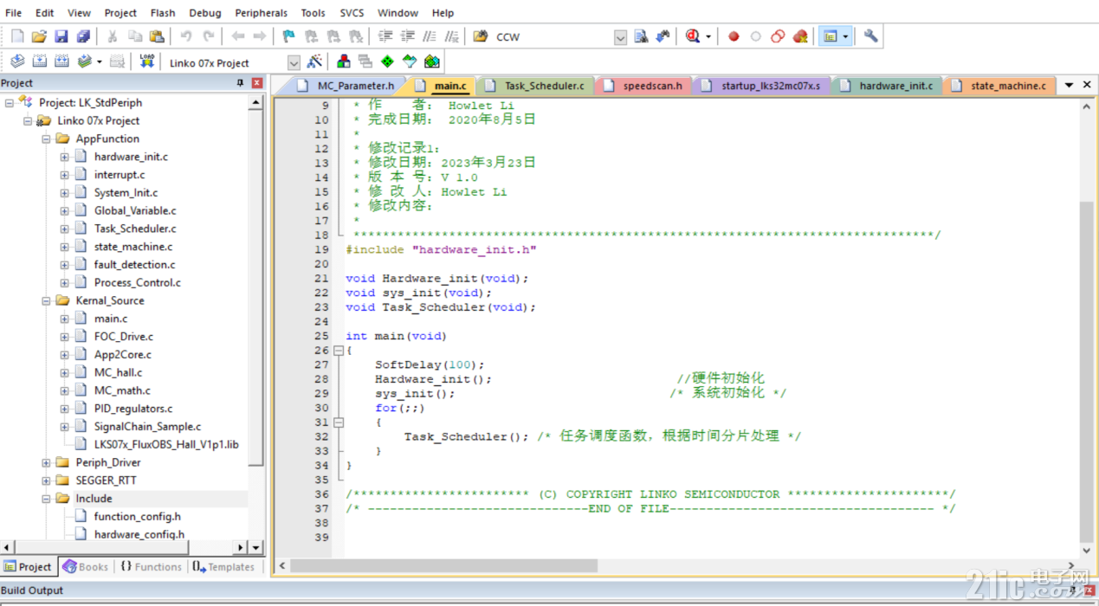Open Manage Run-Time Environment green diamond icon
Image resolution: width=1099 pixels, height=606 pixels.
[x=387, y=61]
